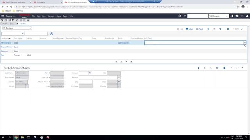Click the global search input in the header
The height and width of the screenshot is (140, 250).
click(x=198, y=16)
